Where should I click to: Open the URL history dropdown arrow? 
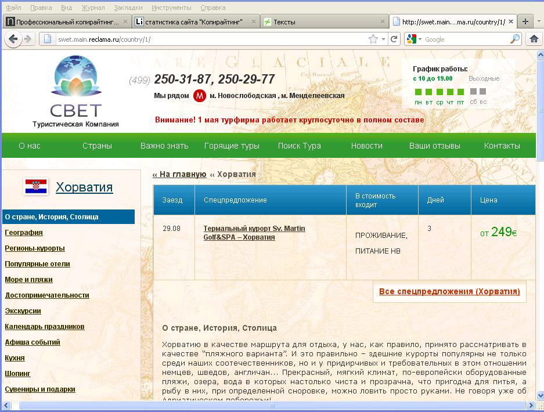click(383, 39)
